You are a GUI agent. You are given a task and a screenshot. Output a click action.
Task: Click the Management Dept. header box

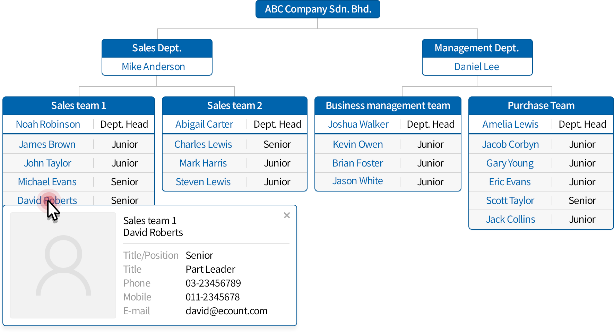click(x=477, y=48)
